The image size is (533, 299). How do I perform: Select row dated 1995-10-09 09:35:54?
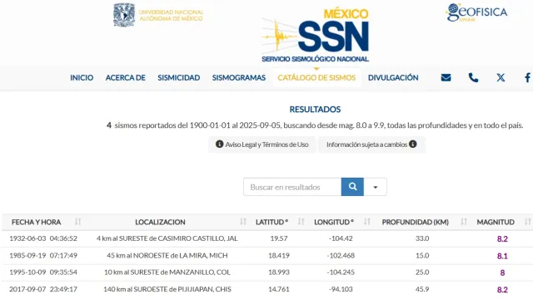(x=267, y=272)
